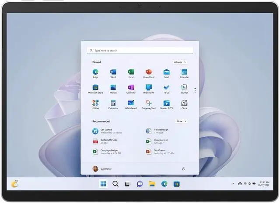Click the Type here to search field

pyautogui.click(x=140, y=51)
